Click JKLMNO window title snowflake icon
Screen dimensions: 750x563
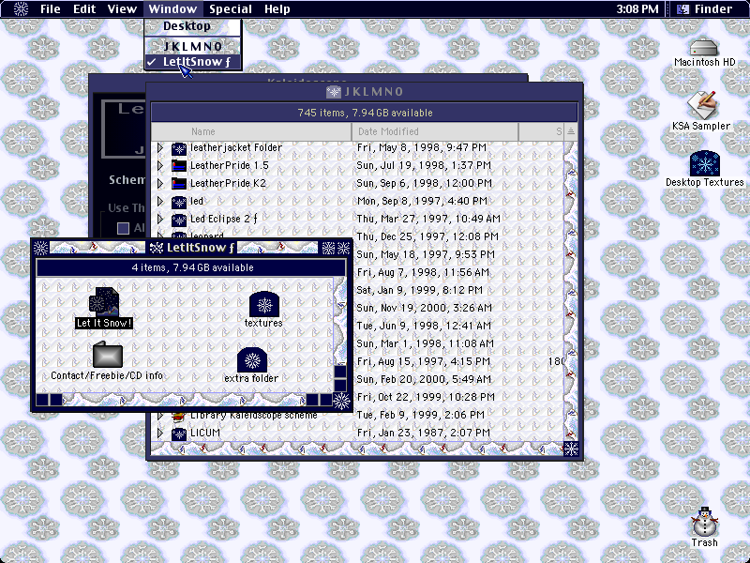(334, 92)
